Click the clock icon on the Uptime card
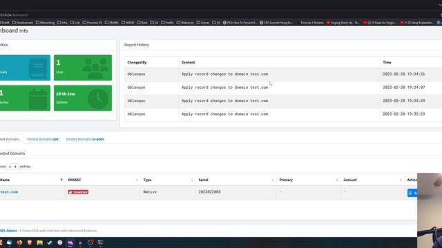This screenshot has width=442, height=248. tap(98, 99)
